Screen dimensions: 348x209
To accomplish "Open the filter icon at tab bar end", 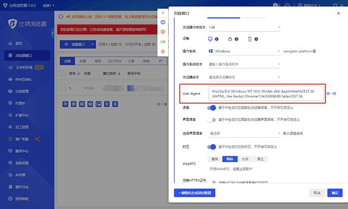I will click(161, 61).
